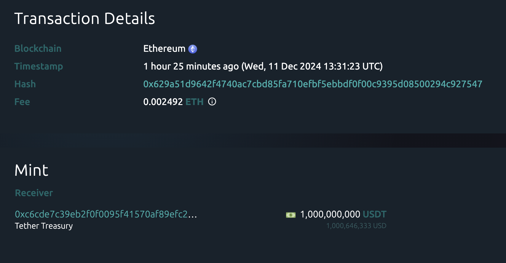Viewport: 506px width, 263px height.
Task: Click the Hash field label
Action: [25, 84]
